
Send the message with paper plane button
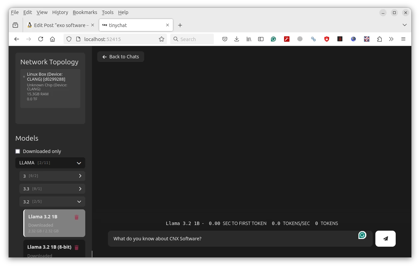click(385, 239)
